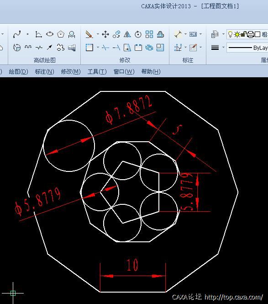Viewport: 268px width, 304px height.
Task: Click the linear Dimension tool
Action: point(178,34)
